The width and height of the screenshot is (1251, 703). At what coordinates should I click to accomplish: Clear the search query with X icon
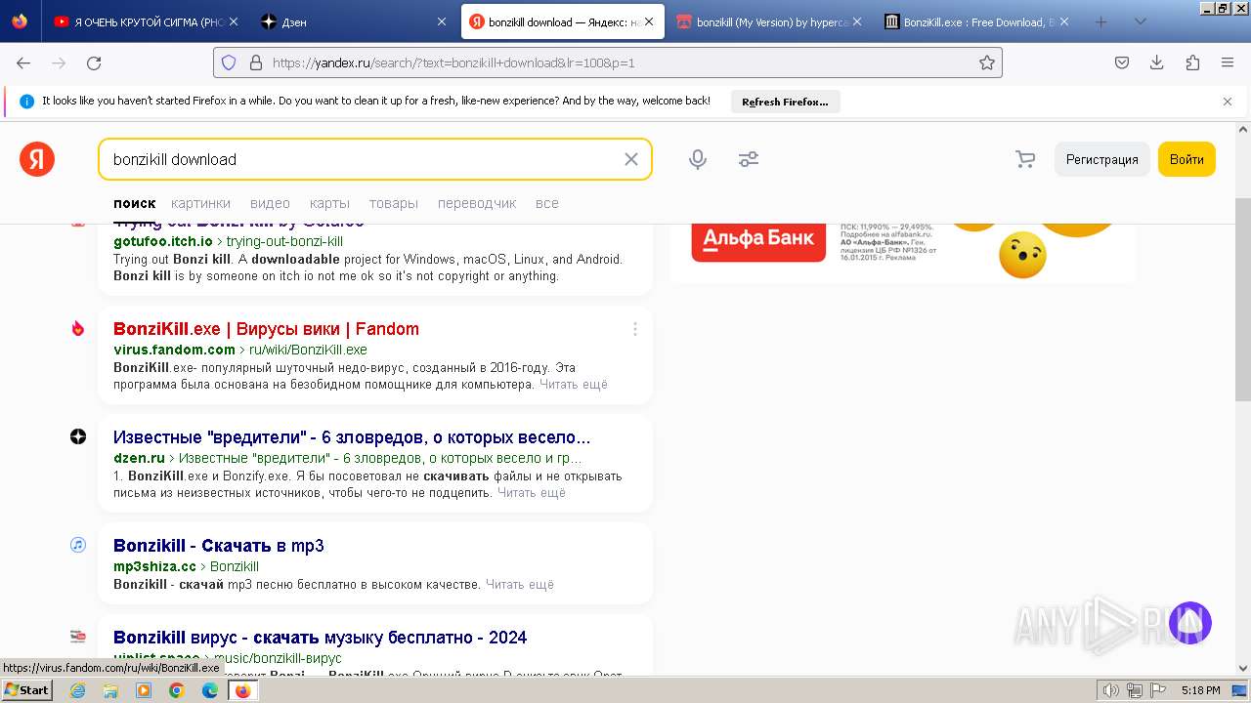[x=631, y=159]
